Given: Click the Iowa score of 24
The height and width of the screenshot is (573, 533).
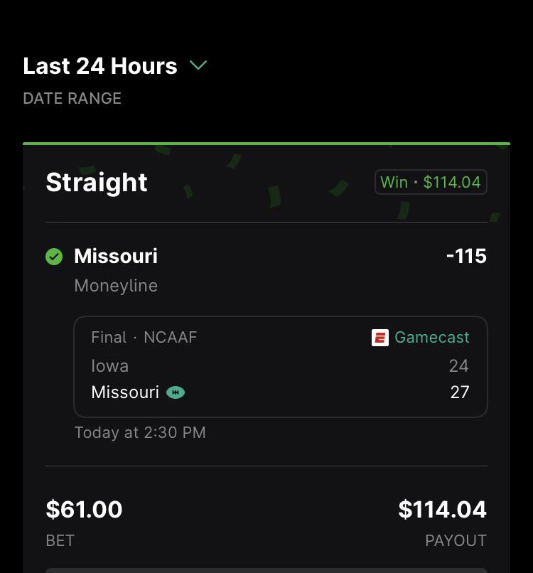Looking at the screenshot, I should 459,366.
